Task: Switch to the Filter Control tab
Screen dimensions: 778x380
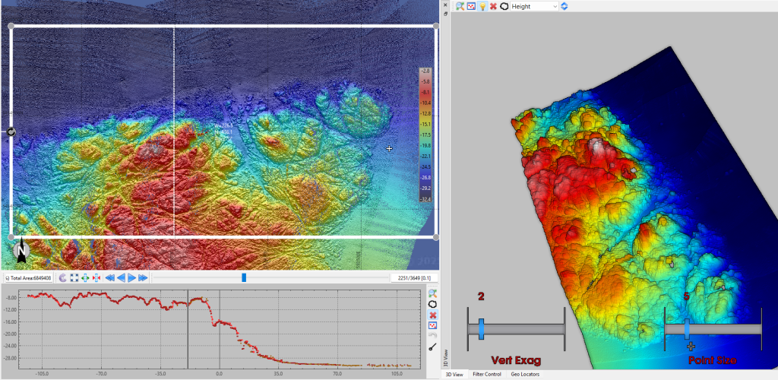Action: pyautogui.click(x=486, y=375)
